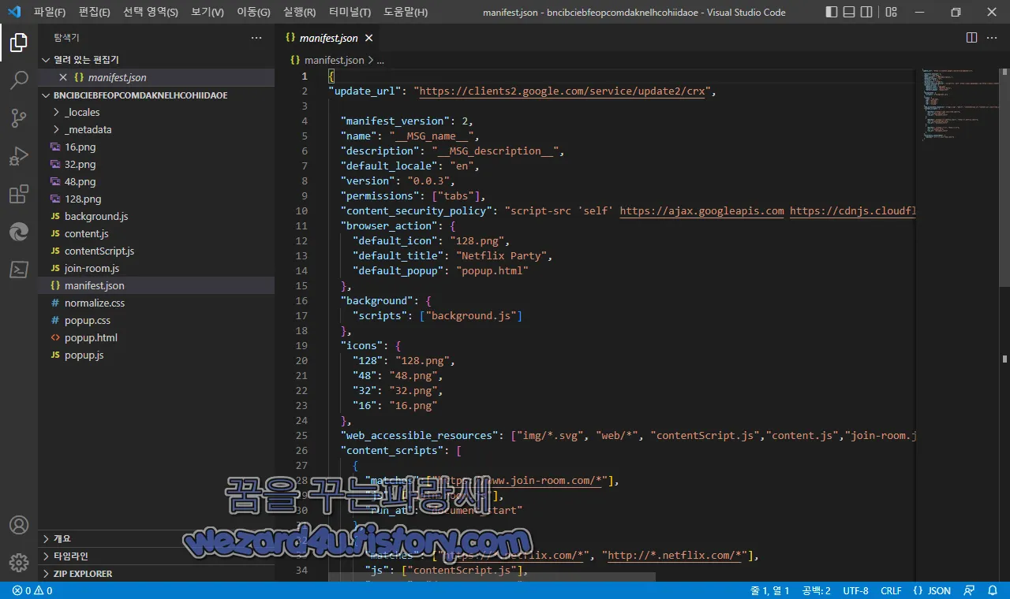This screenshot has height=599, width=1010.
Task: Toggle the split editor layout icon
Action: [x=971, y=37]
